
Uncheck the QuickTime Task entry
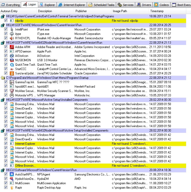coord(6,64)
